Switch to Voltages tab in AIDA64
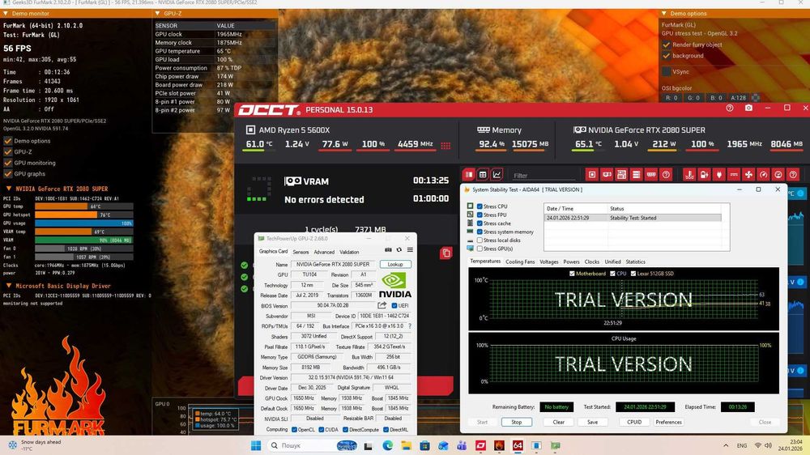The width and height of the screenshot is (810, 455). (x=548, y=262)
